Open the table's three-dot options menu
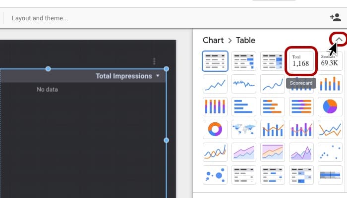 pos(154,61)
